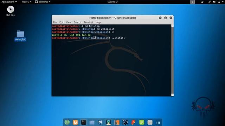Open the Kali Live disc icon

tap(11, 11)
